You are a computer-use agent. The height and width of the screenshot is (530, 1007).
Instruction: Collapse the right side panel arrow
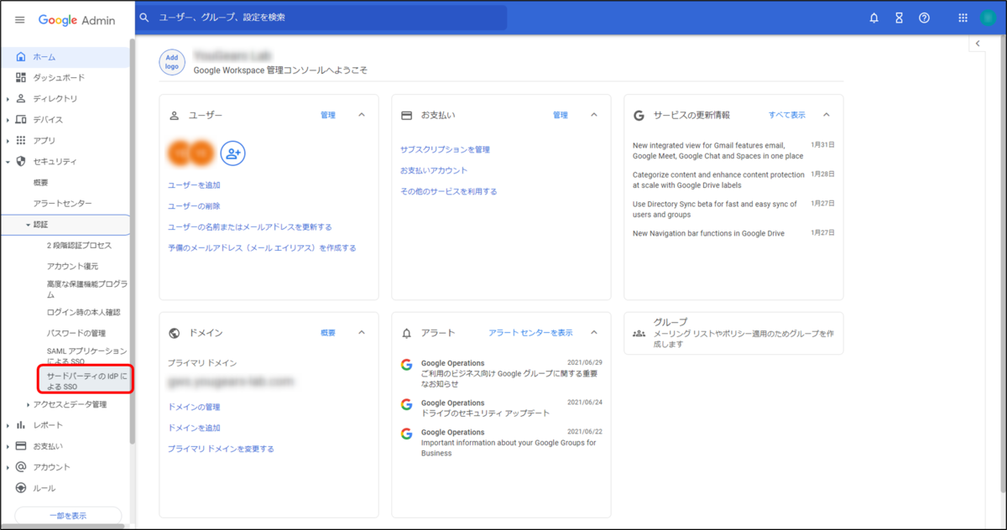click(x=978, y=44)
